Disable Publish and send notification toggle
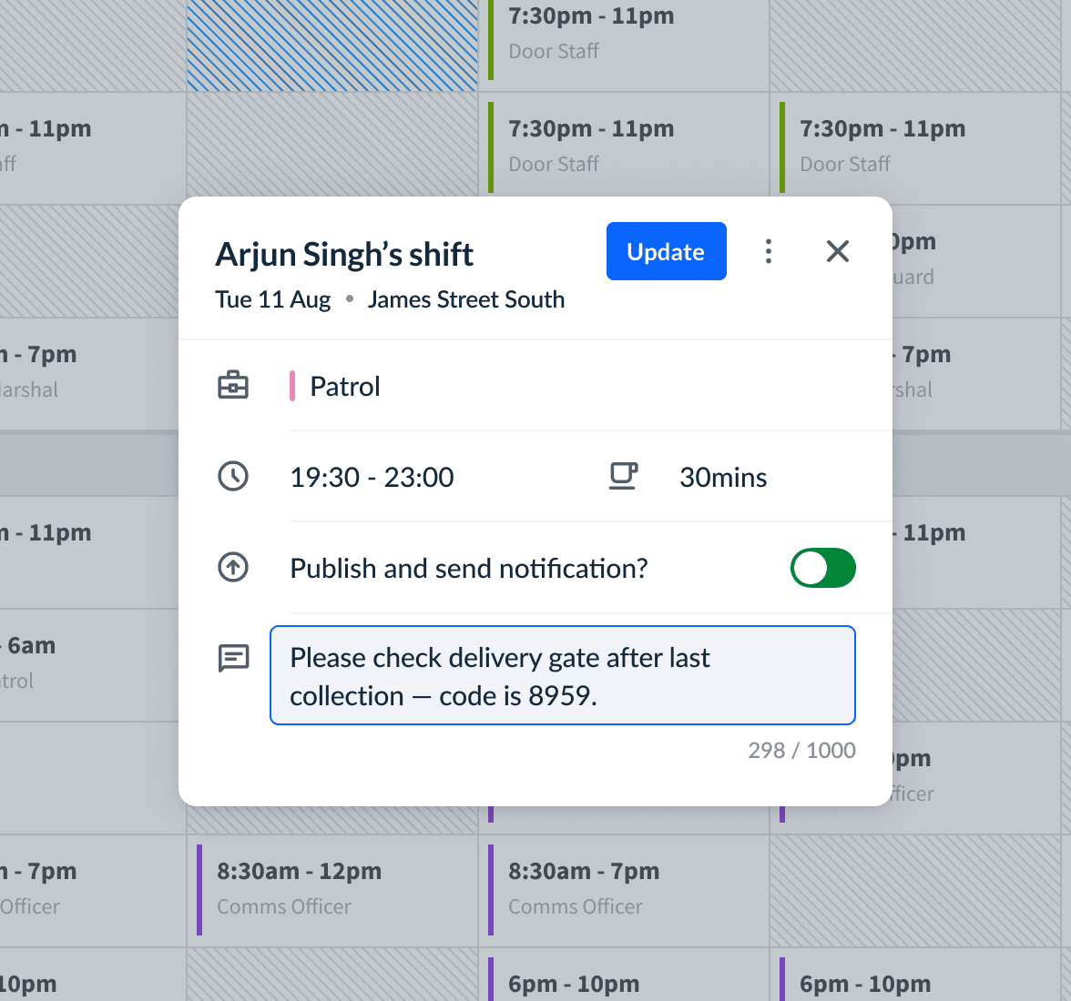 822,568
